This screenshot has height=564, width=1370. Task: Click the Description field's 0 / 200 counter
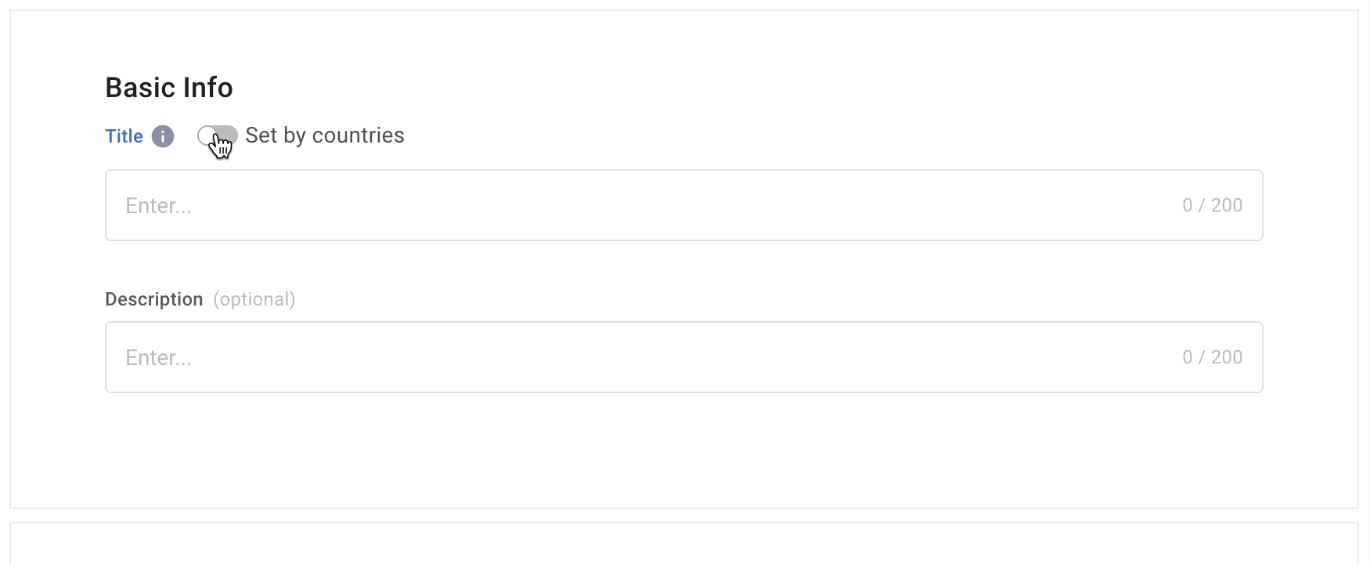point(1212,357)
